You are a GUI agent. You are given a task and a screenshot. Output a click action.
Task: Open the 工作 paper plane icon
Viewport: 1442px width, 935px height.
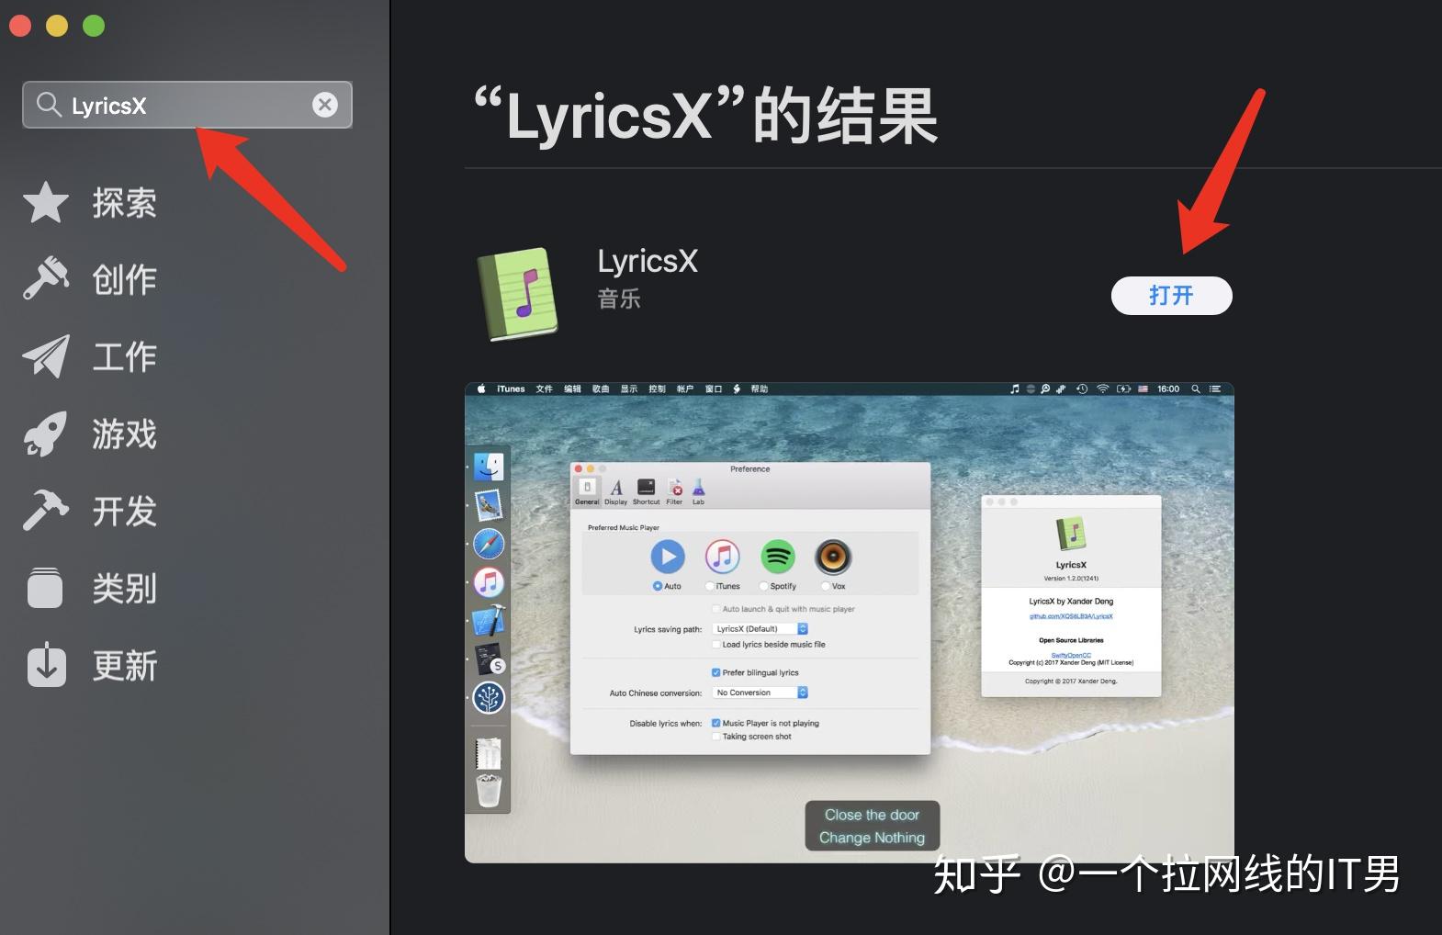46,356
